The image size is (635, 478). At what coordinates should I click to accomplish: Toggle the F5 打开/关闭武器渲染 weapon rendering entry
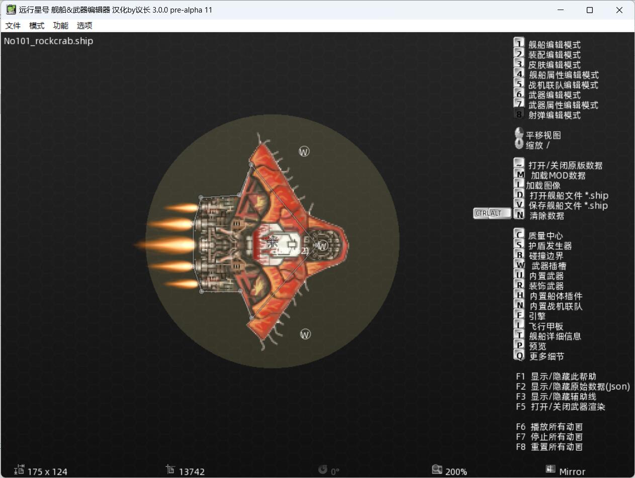pyautogui.click(x=561, y=407)
